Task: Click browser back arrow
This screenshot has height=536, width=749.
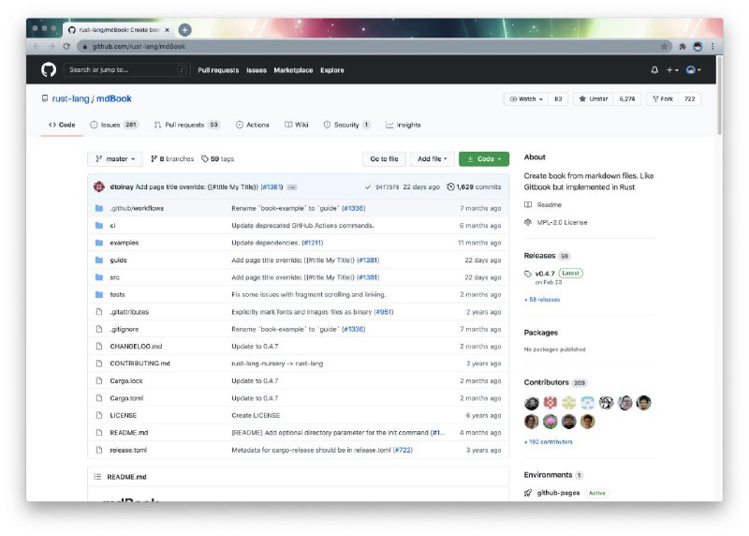Action: [x=37, y=46]
